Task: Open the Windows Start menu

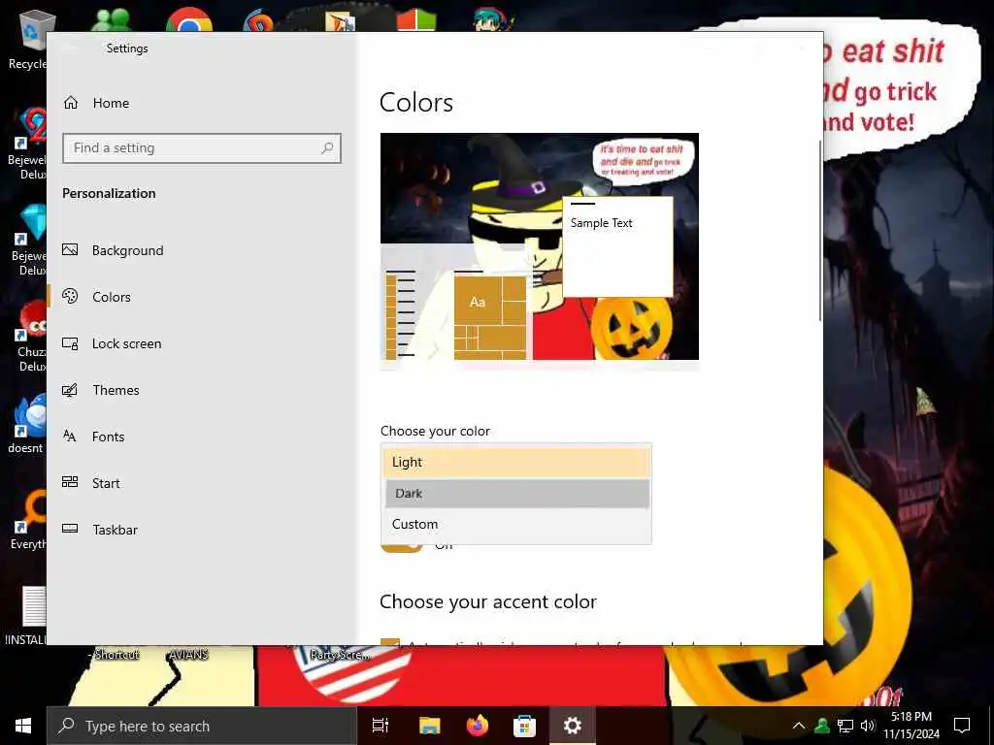Action: 23,726
